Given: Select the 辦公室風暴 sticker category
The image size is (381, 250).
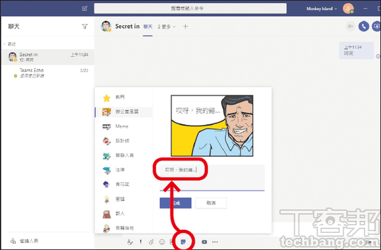Looking at the screenshot, I should click(x=124, y=112).
